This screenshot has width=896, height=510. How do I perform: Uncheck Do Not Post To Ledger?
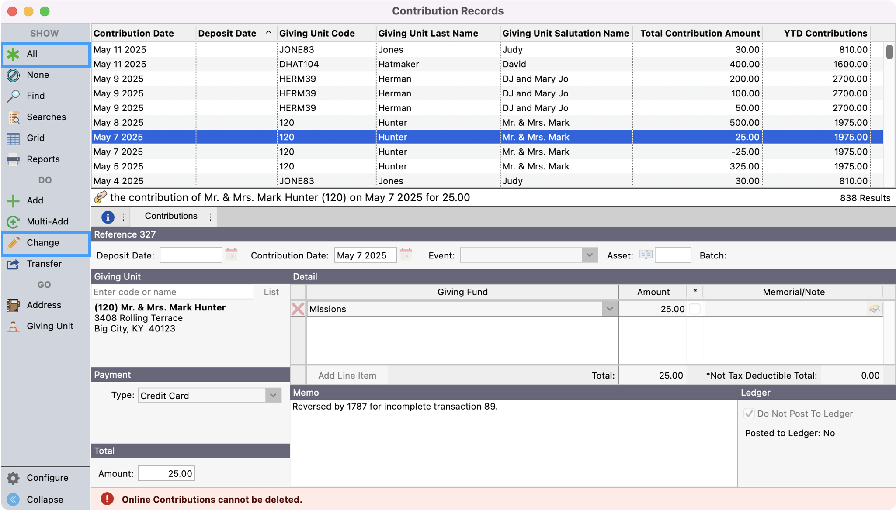[749, 413]
